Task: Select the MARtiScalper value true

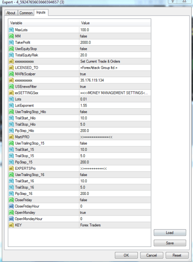Action: (x=83, y=74)
